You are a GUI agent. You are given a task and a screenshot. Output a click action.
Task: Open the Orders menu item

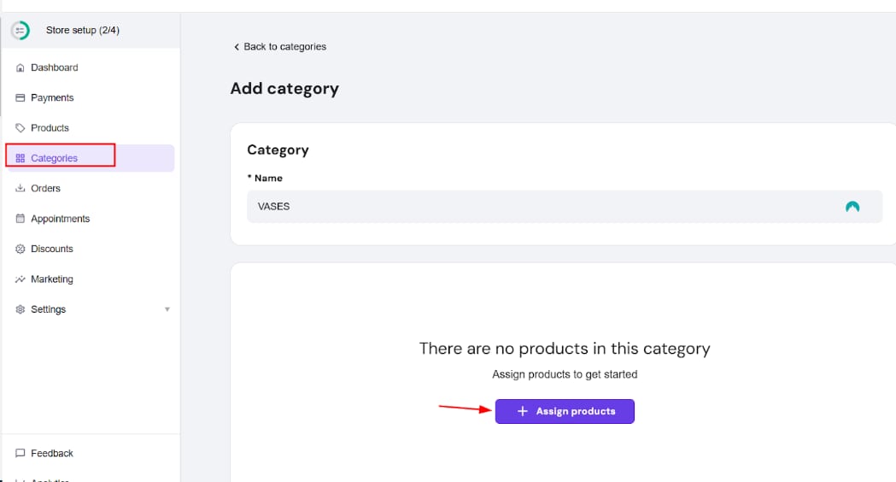pyautogui.click(x=46, y=189)
